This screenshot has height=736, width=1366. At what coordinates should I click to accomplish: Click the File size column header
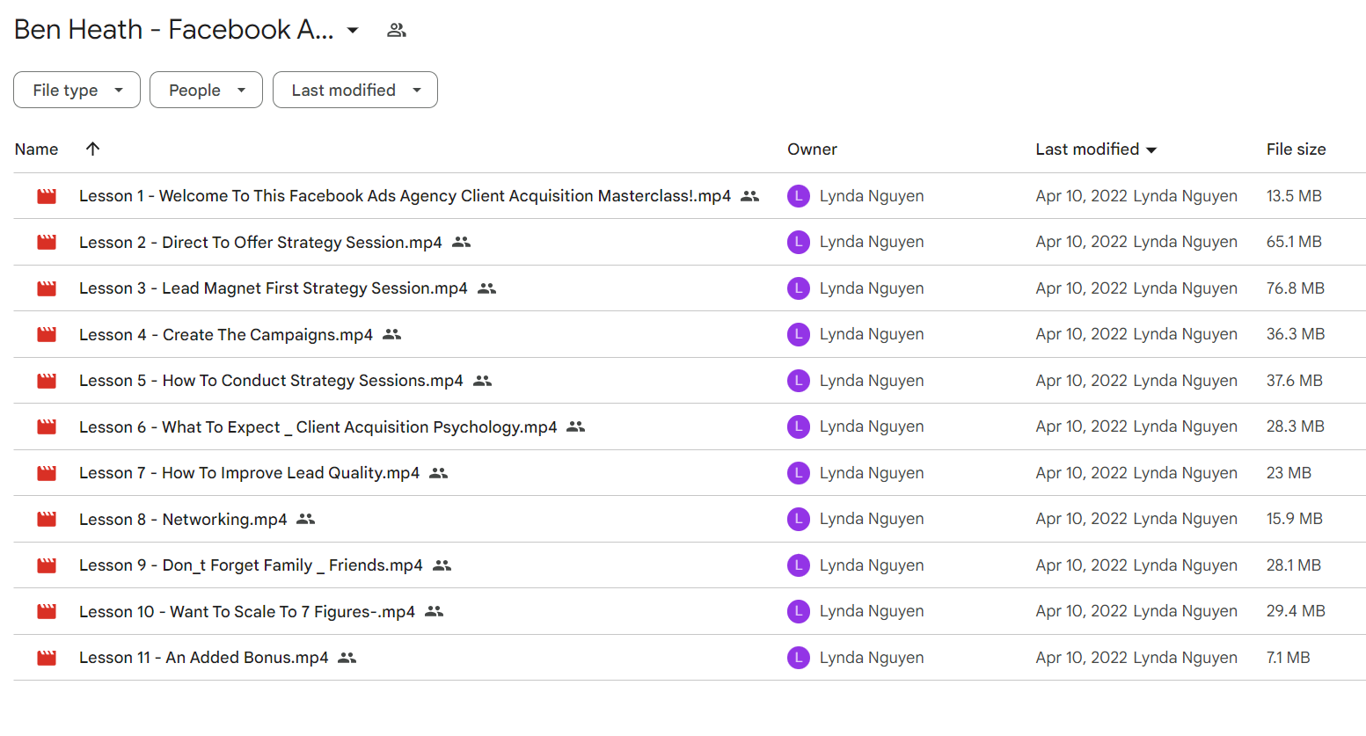click(1296, 149)
